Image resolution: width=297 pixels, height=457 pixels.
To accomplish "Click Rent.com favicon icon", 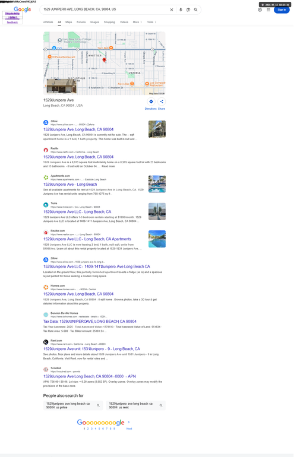I will pyautogui.click(x=46, y=342).
